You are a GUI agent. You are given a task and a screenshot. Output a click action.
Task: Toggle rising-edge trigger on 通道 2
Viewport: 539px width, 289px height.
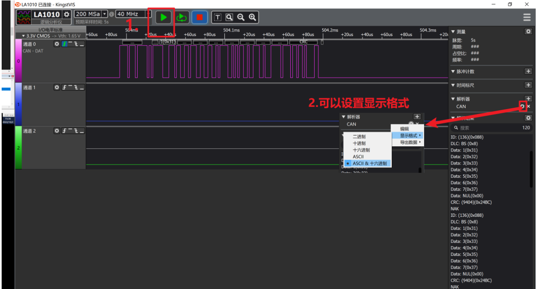click(64, 131)
